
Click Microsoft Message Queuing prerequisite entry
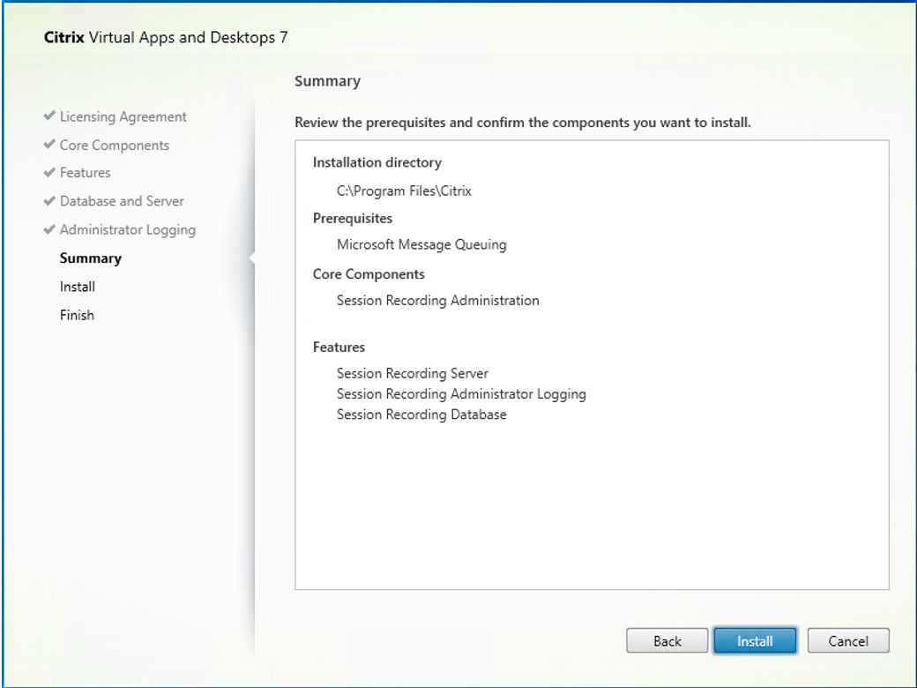pos(421,244)
